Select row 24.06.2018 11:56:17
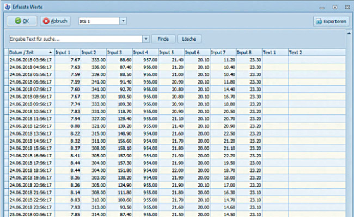This screenshot has width=354, height=217. pyautogui.click(x=175, y=119)
